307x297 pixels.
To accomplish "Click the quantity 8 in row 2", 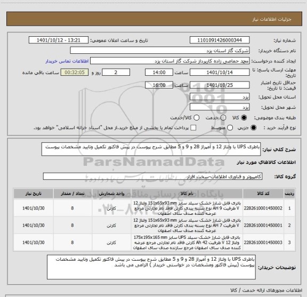I will pyautogui.click(x=72, y=226).
